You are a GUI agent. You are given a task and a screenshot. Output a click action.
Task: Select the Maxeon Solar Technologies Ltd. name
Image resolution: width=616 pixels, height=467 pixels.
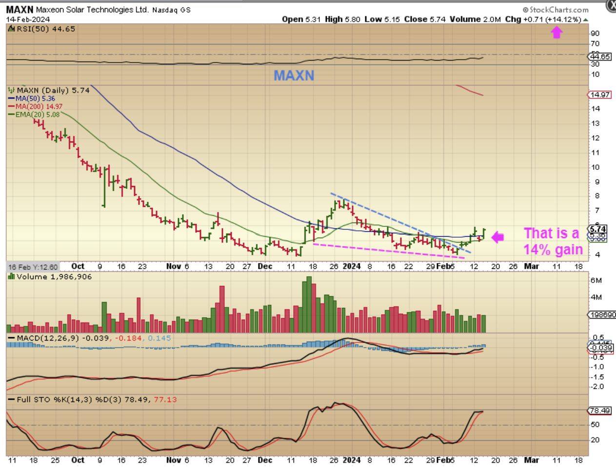coord(92,10)
